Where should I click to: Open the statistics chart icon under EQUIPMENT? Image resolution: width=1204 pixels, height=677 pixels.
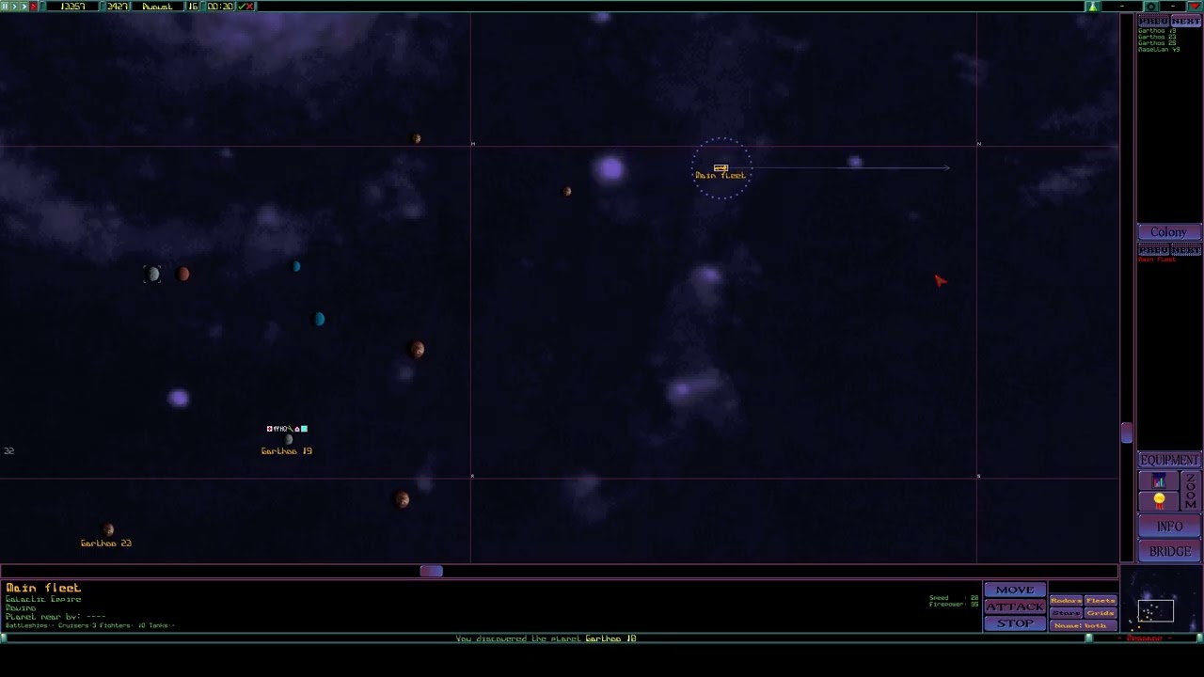(x=1159, y=480)
